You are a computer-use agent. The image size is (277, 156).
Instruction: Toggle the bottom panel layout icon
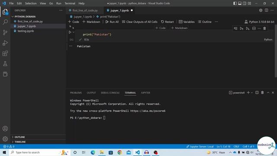240,3
